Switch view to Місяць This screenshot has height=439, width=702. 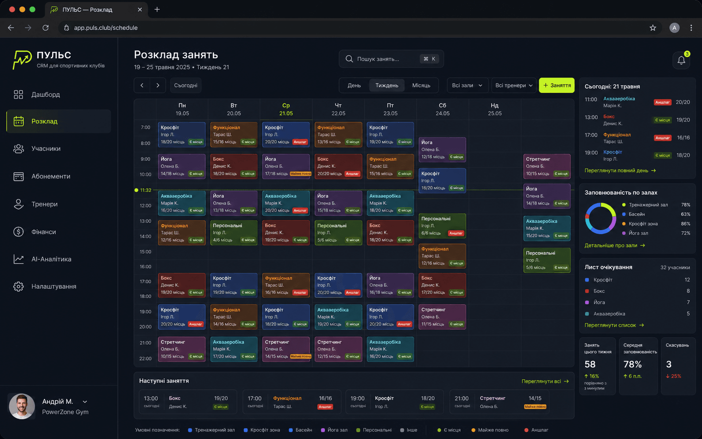[x=421, y=85]
